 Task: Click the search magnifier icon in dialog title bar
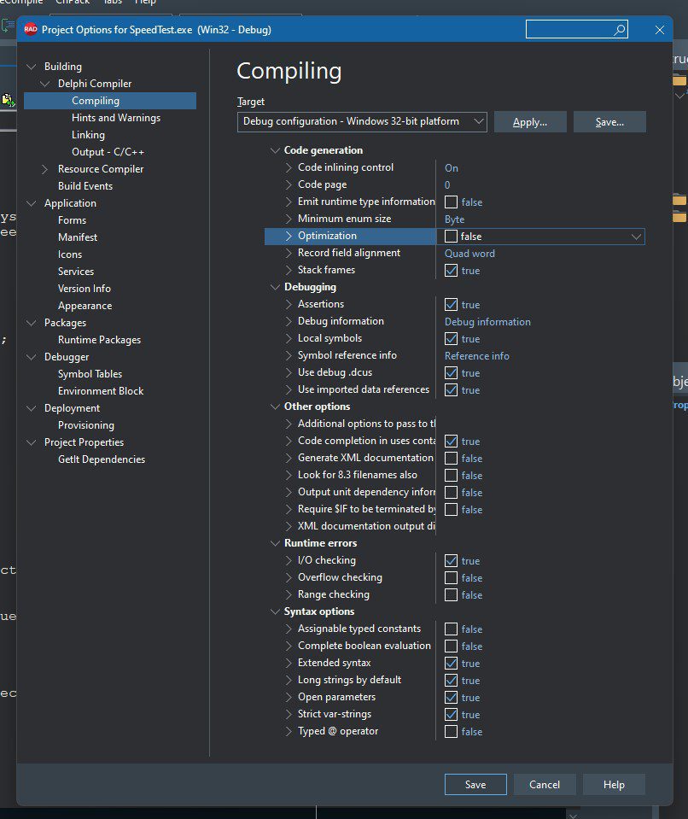(620, 30)
